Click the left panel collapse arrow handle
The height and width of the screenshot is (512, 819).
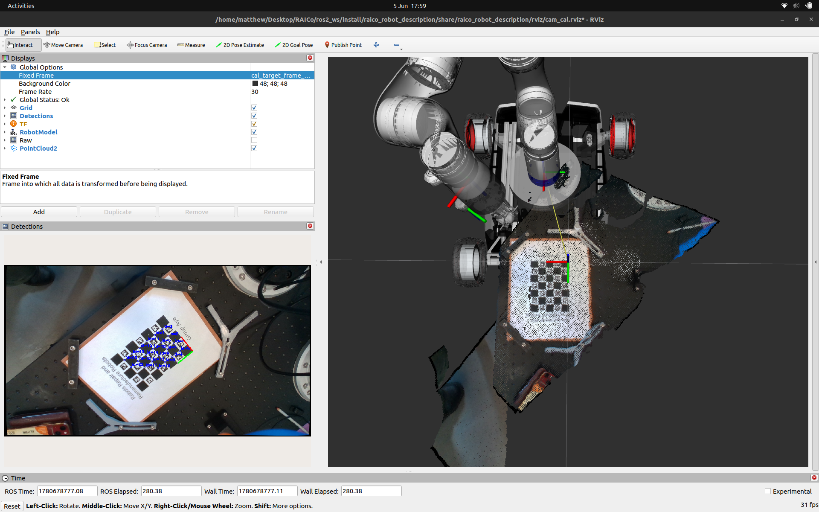[321, 262]
